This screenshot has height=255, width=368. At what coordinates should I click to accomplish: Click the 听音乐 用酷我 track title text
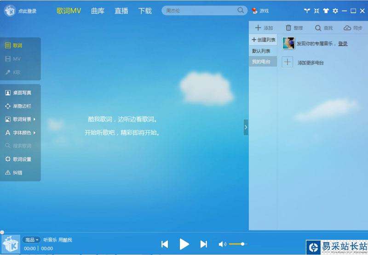click(58, 240)
